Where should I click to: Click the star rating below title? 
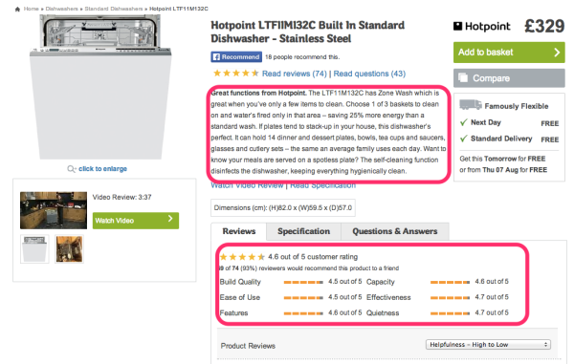tap(235, 74)
